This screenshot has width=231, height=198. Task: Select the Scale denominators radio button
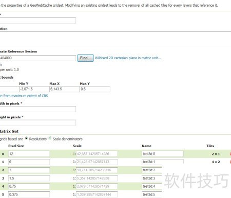point(50,138)
